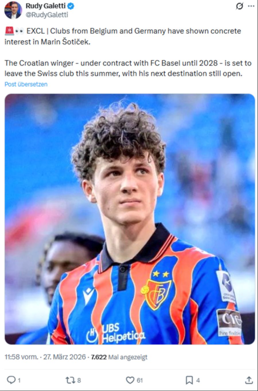Image resolution: width=258 pixels, height=391 pixels.
Task: Click the 7.622 Mal angezeigt view count
Action: [119, 357]
